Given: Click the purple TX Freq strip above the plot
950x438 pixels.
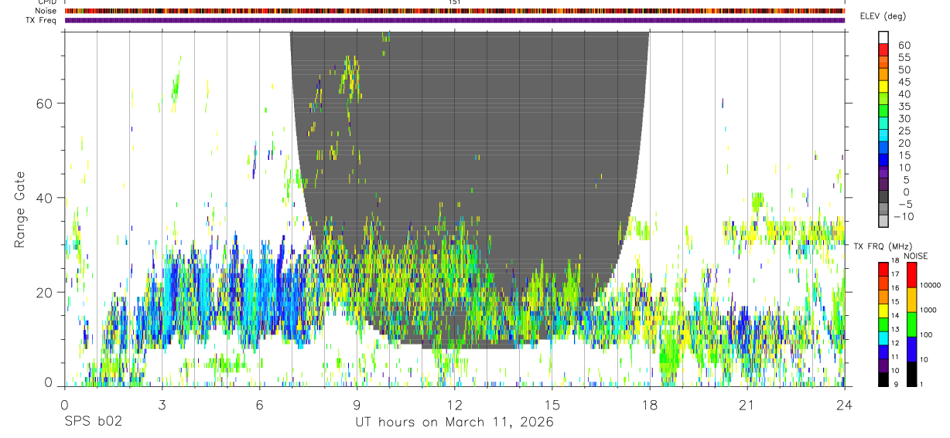Looking at the screenshot, I should (x=455, y=20).
